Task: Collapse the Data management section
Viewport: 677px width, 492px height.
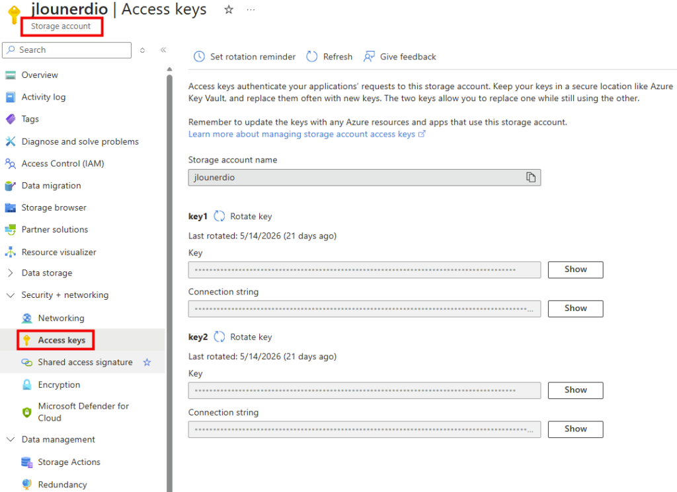Action: click(x=11, y=439)
